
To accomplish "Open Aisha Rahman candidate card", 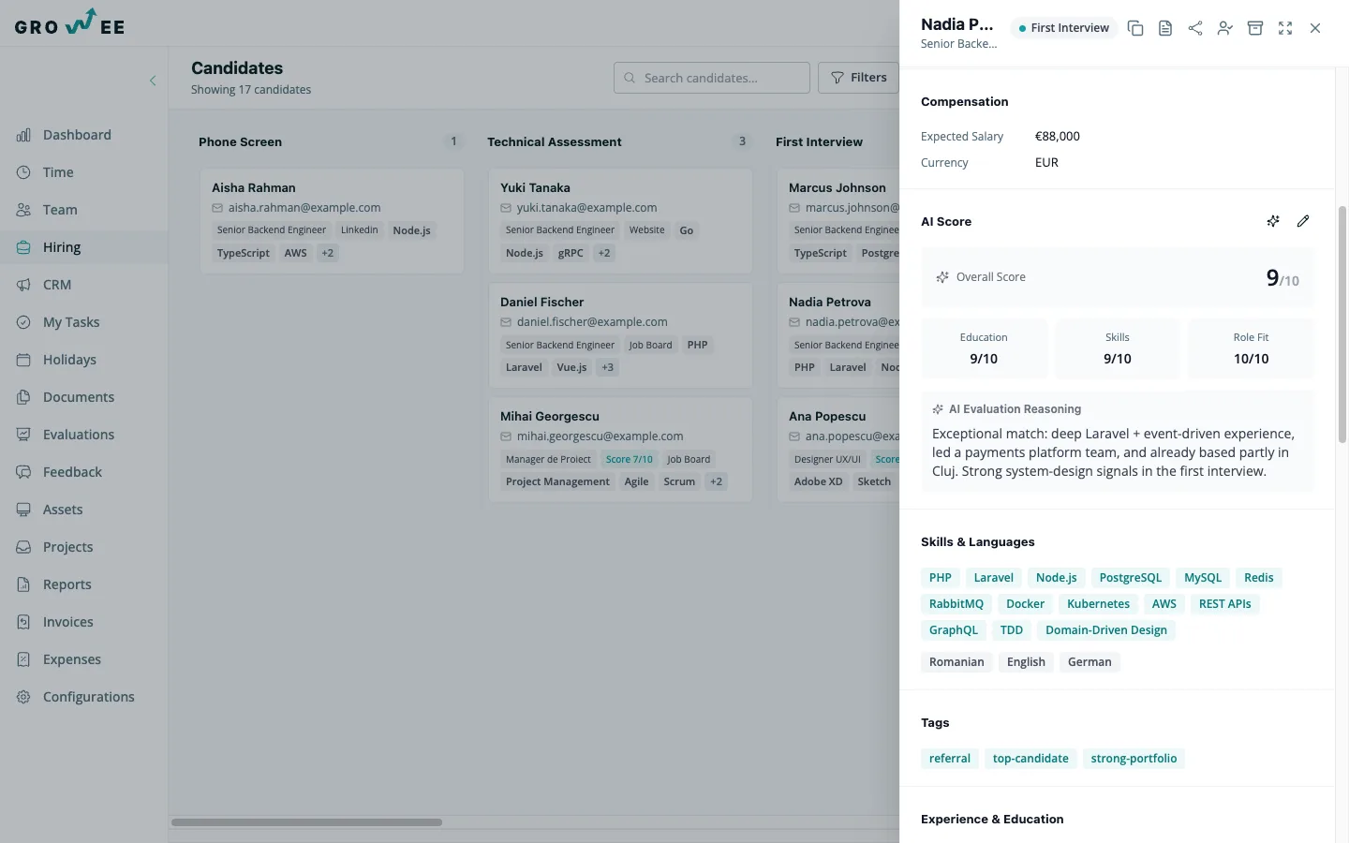I will (x=333, y=221).
